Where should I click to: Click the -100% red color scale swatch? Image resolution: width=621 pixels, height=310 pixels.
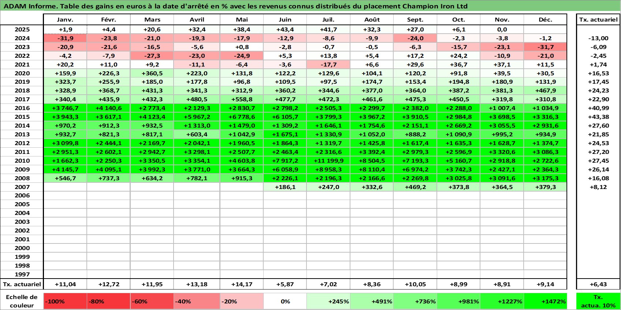pyautogui.click(x=65, y=301)
